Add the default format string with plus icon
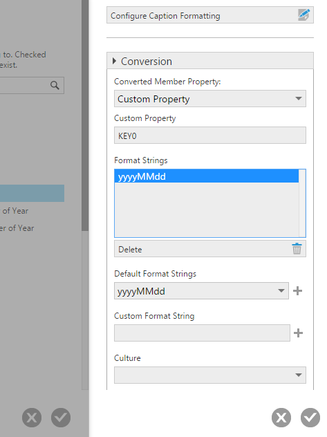The image size is (327, 437). [297, 290]
